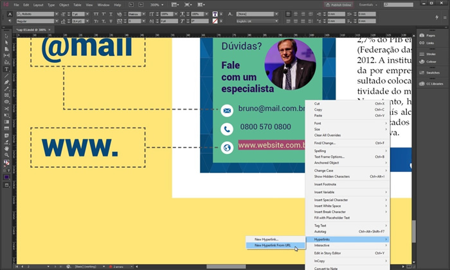
Task: Click the Selection tool arrow
Action: 6,35
